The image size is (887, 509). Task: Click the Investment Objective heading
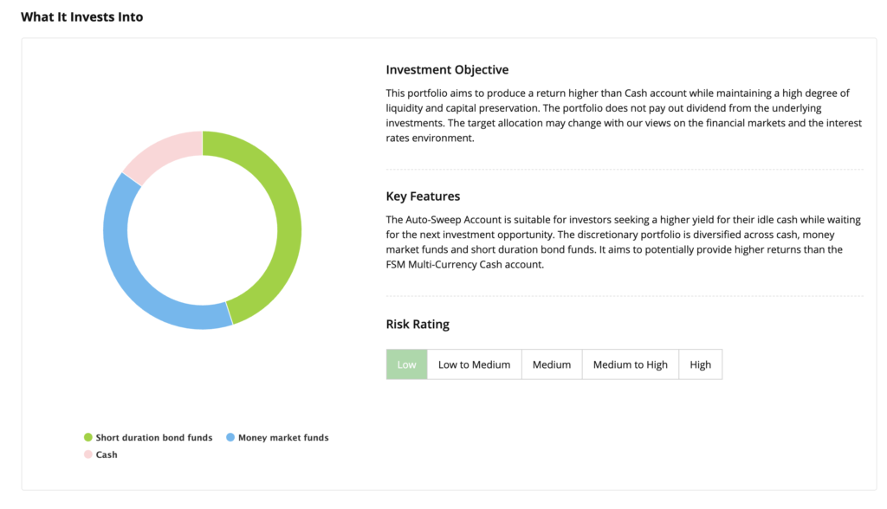pos(447,70)
